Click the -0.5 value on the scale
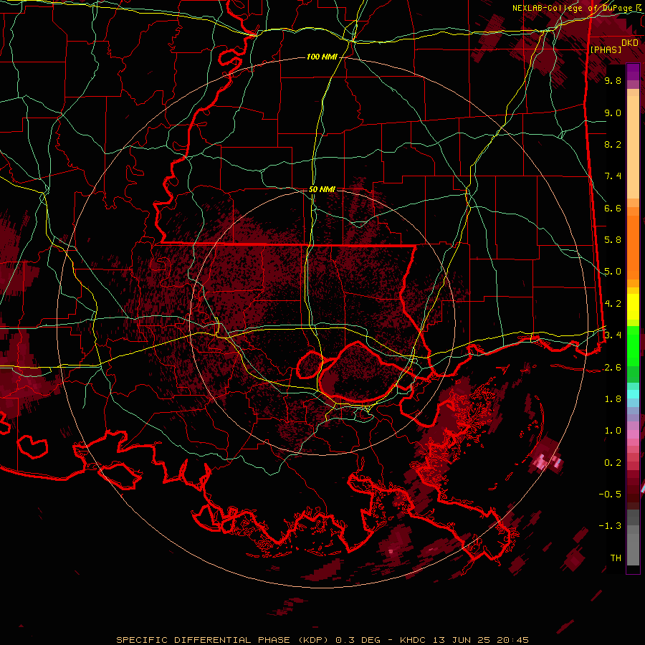Image resolution: width=645 pixels, height=645 pixels. click(610, 494)
